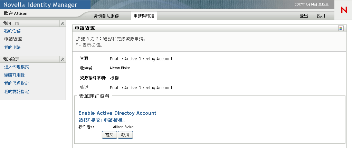
Task: Click 登出 to log out
Action: pos(304,16)
